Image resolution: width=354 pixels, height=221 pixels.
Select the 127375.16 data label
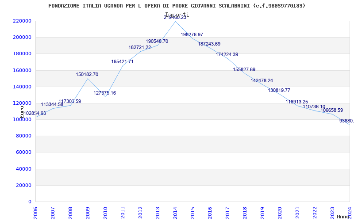tap(105, 93)
